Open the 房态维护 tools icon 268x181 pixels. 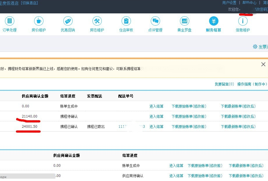[97, 21]
